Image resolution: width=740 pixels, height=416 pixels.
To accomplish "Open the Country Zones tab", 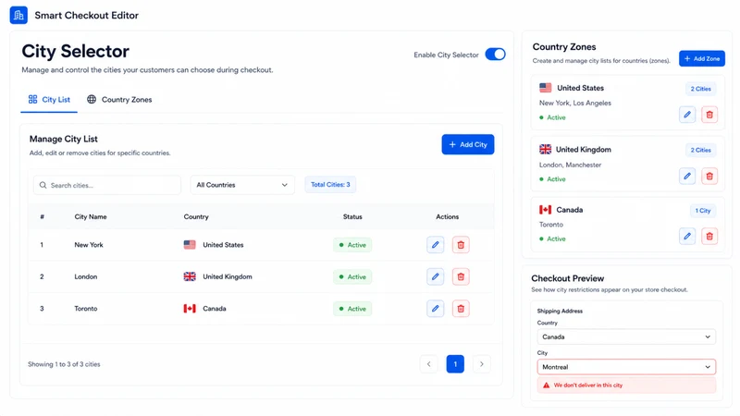I will 119,100.
